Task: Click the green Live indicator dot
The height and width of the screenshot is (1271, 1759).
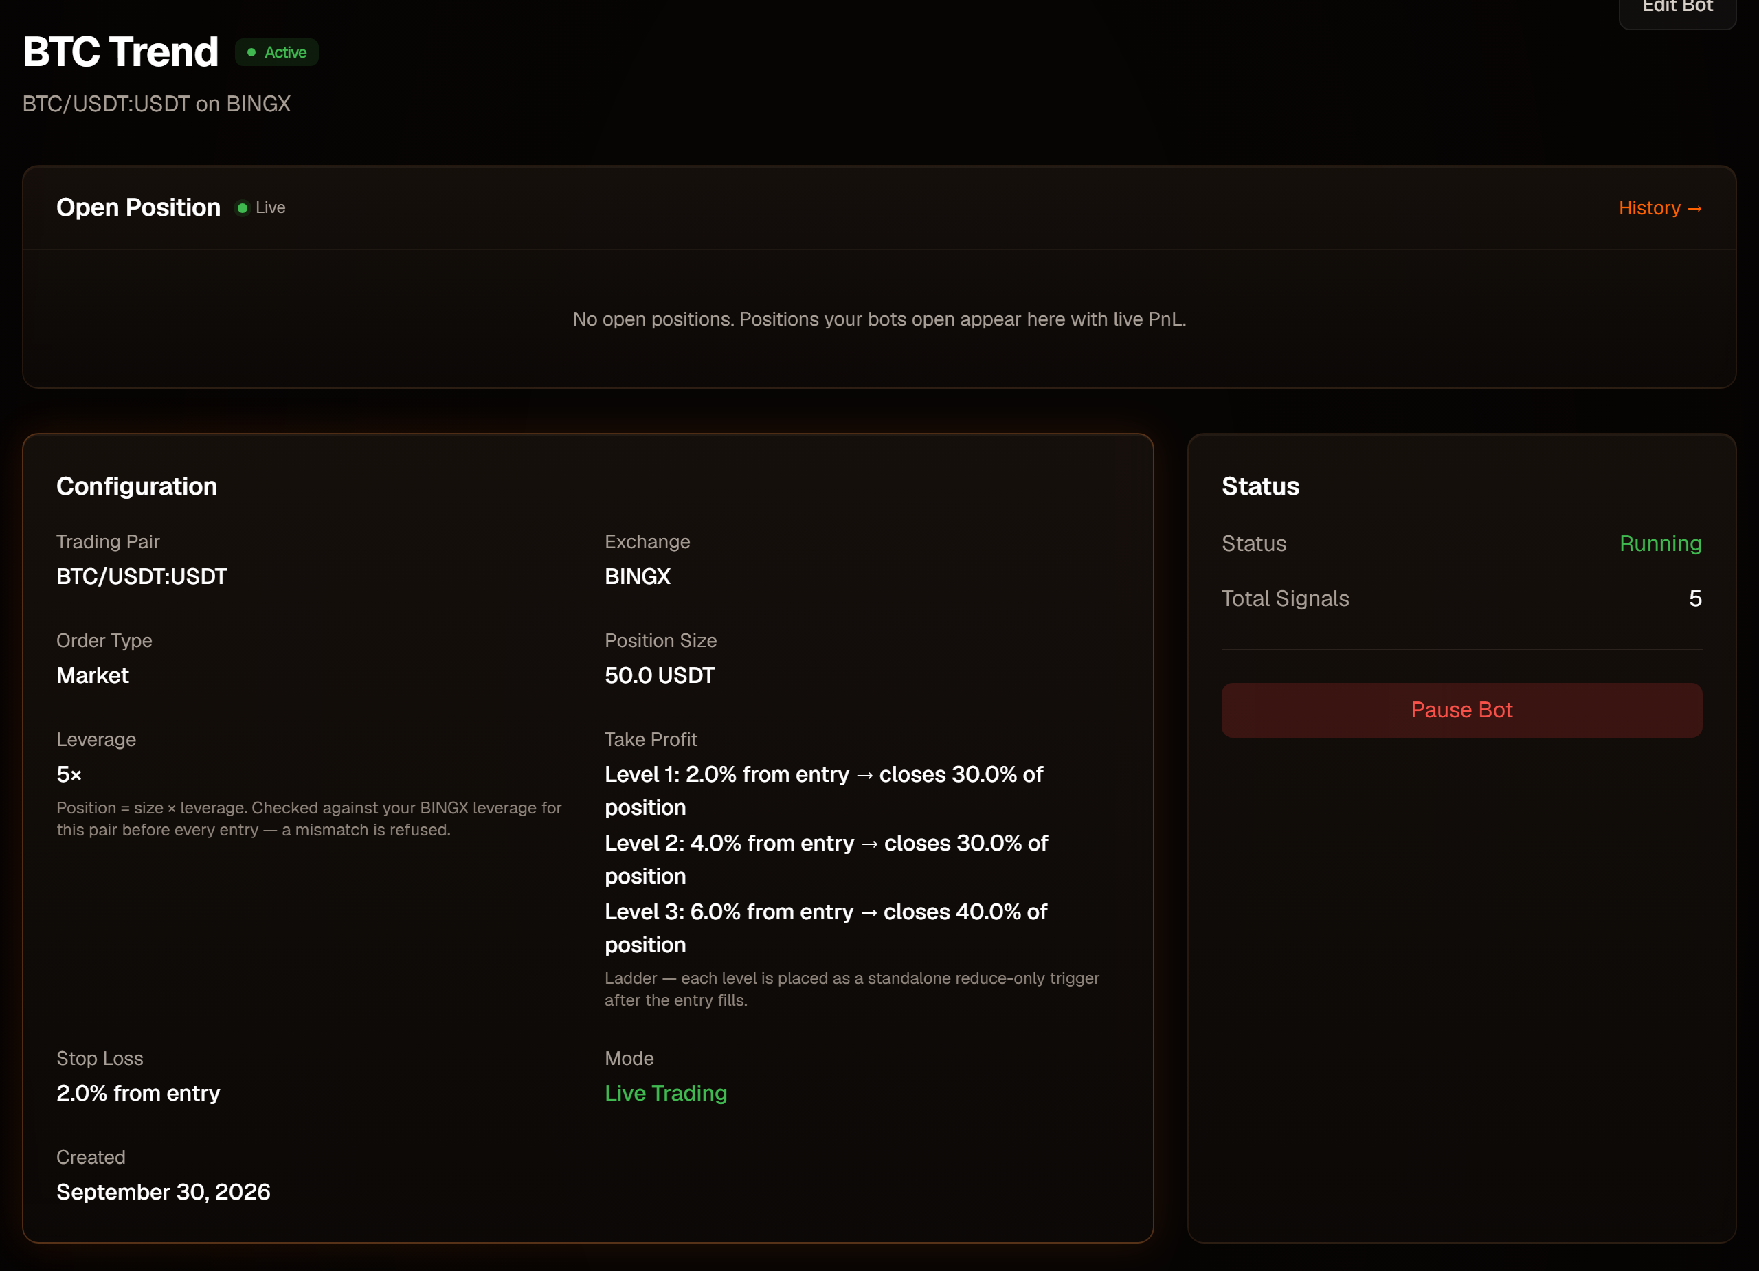Action: [x=242, y=208]
